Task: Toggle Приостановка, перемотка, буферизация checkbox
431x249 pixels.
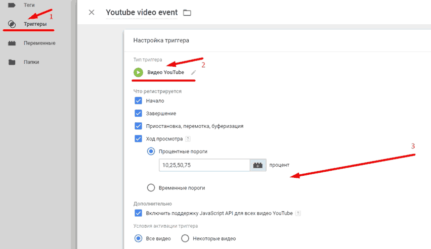Action: [138, 126]
